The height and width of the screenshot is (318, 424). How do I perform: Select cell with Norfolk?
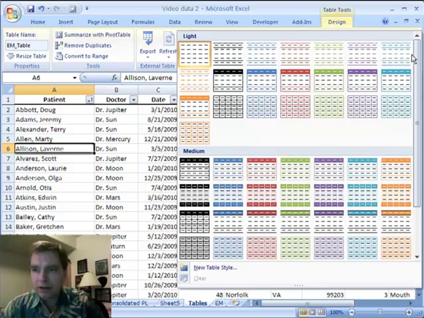coord(247,295)
